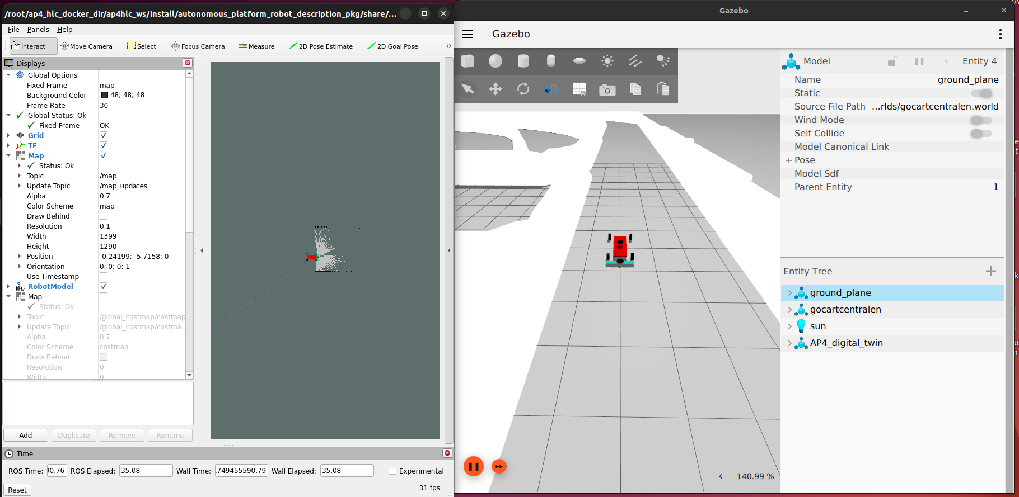1019x497 pixels.
Task: Insert a capsule shape in Gazebo
Action: click(x=551, y=61)
